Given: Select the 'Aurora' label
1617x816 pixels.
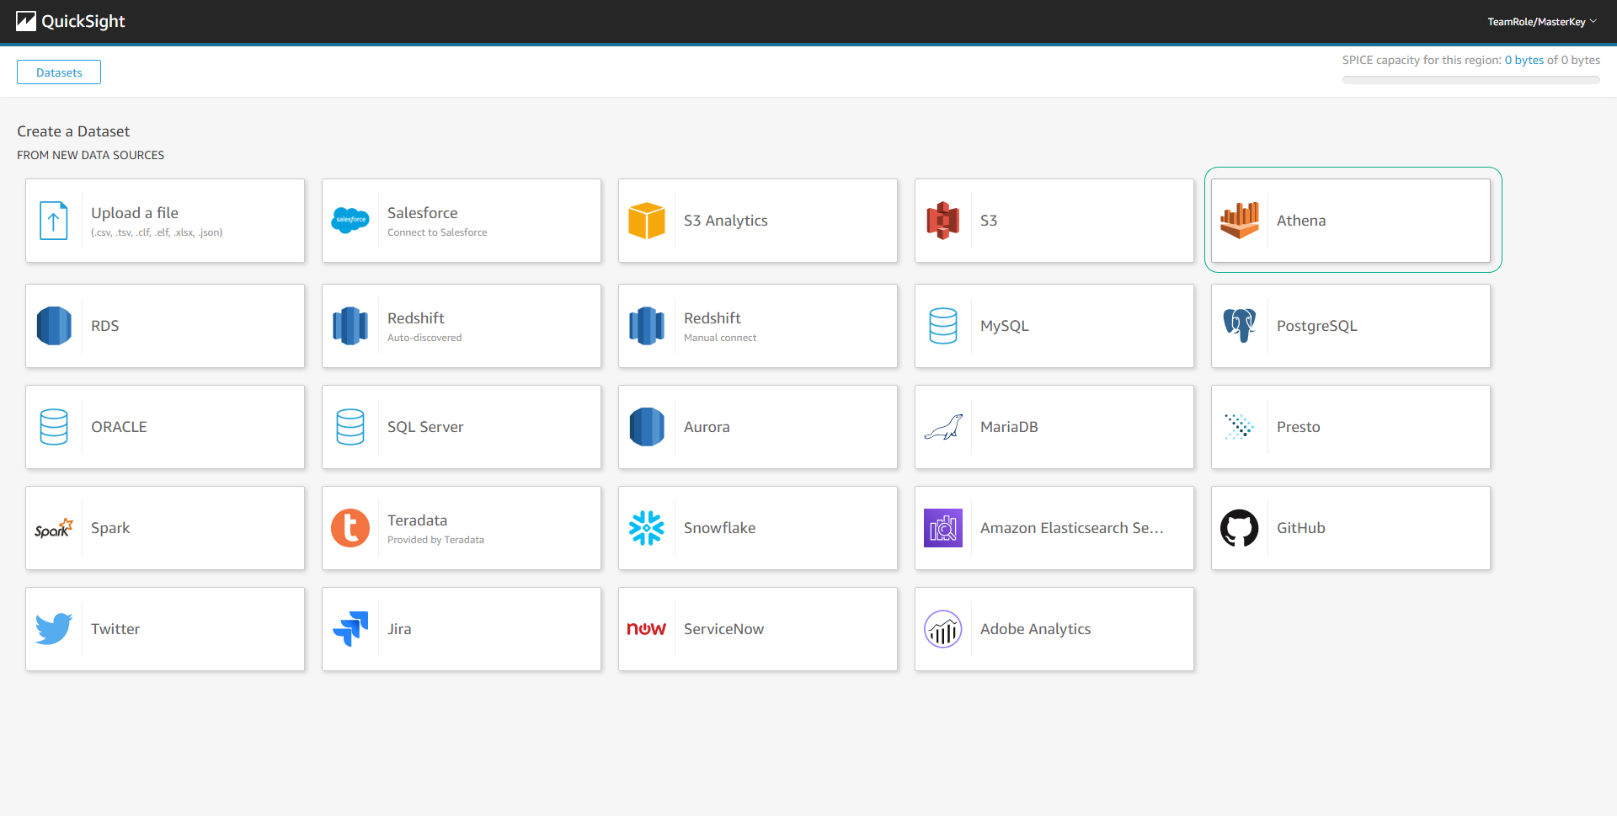Looking at the screenshot, I should point(707,427).
